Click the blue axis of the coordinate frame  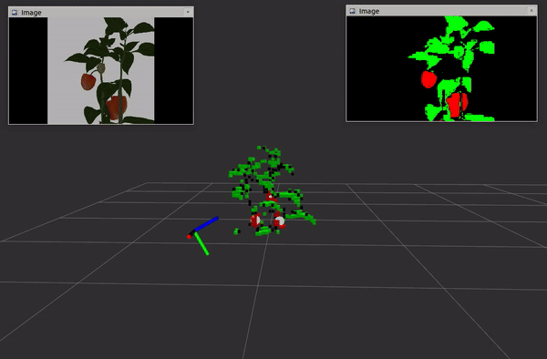(x=207, y=224)
